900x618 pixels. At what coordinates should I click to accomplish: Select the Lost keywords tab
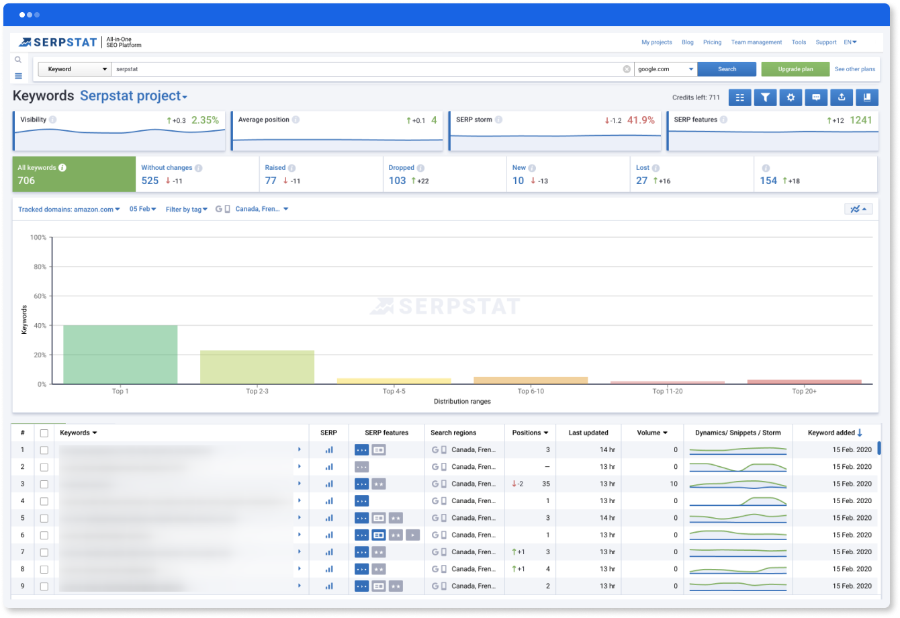click(x=692, y=174)
